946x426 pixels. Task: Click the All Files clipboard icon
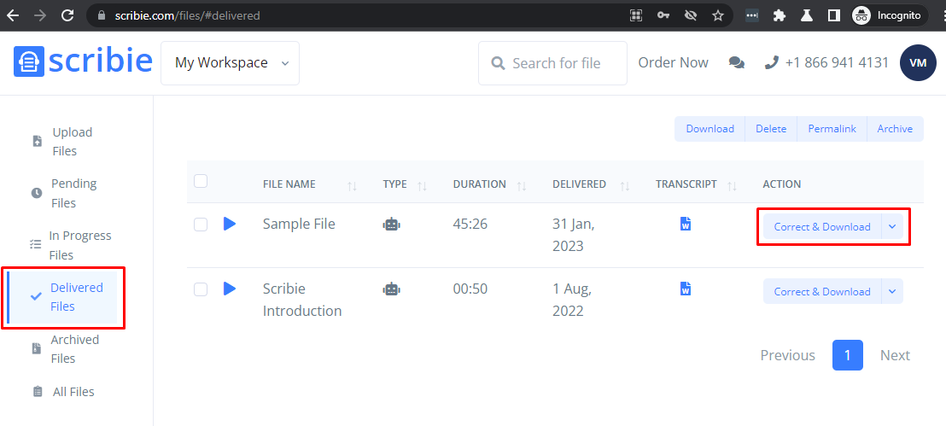pos(38,392)
